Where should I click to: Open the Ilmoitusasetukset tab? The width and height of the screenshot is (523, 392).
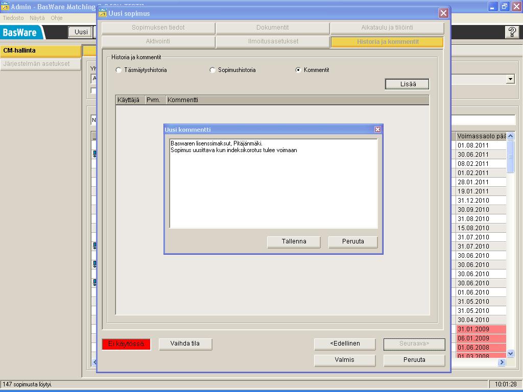[273, 41]
